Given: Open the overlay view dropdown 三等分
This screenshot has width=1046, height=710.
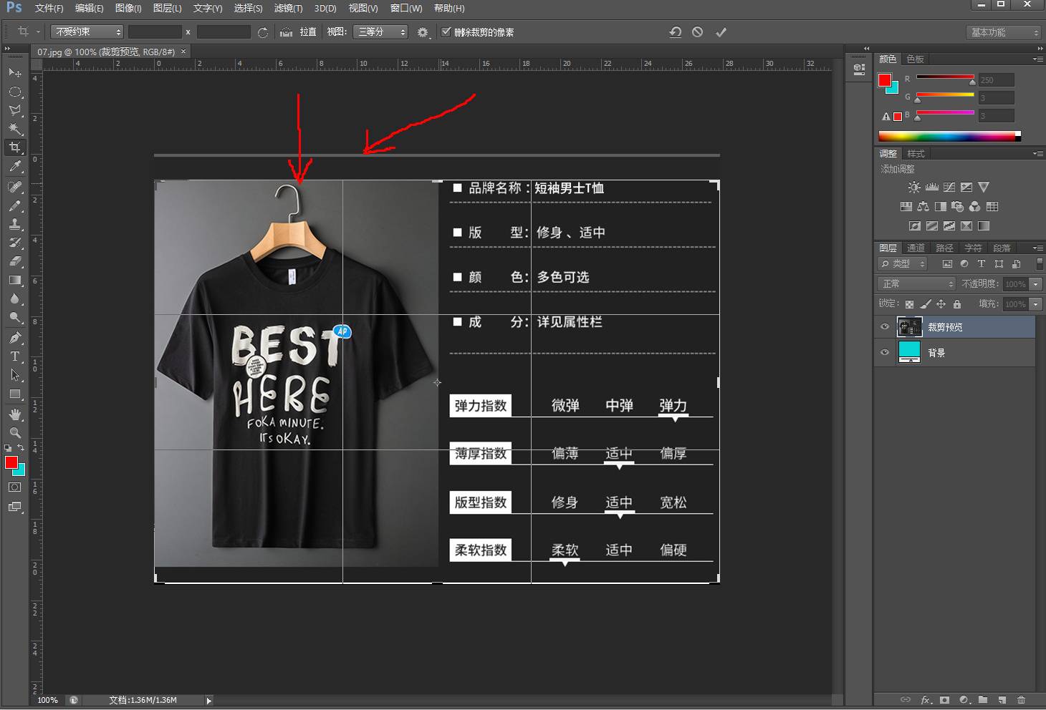Looking at the screenshot, I should point(380,32).
